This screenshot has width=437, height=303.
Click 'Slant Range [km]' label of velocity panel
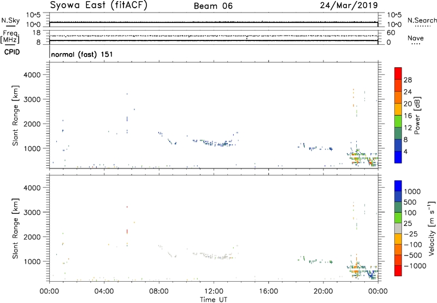click(15, 228)
